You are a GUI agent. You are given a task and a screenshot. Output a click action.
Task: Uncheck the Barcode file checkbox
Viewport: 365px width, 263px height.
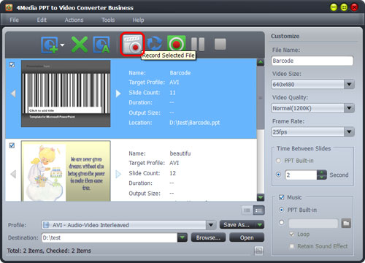(12, 65)
